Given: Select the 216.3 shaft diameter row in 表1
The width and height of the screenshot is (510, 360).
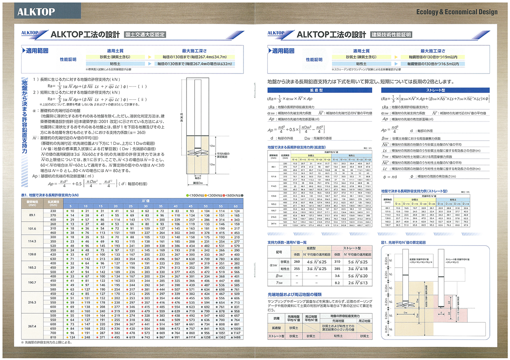Looking at the screenshot, I should (132, 302).
